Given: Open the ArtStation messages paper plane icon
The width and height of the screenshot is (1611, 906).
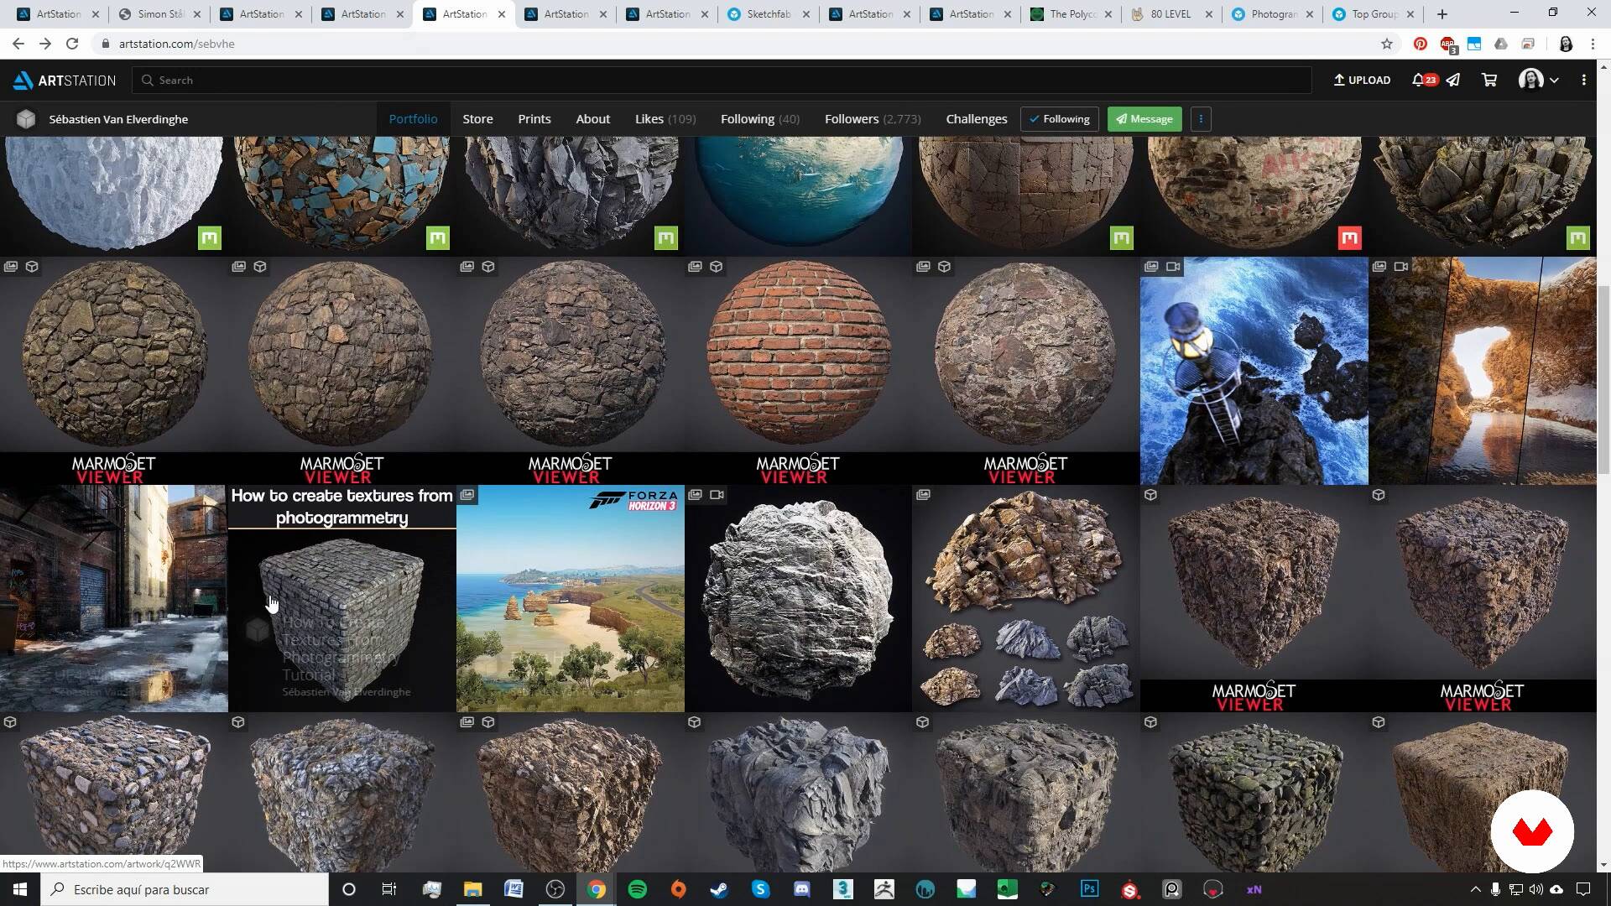Looking at the screenshot, I should (1453, 80).
